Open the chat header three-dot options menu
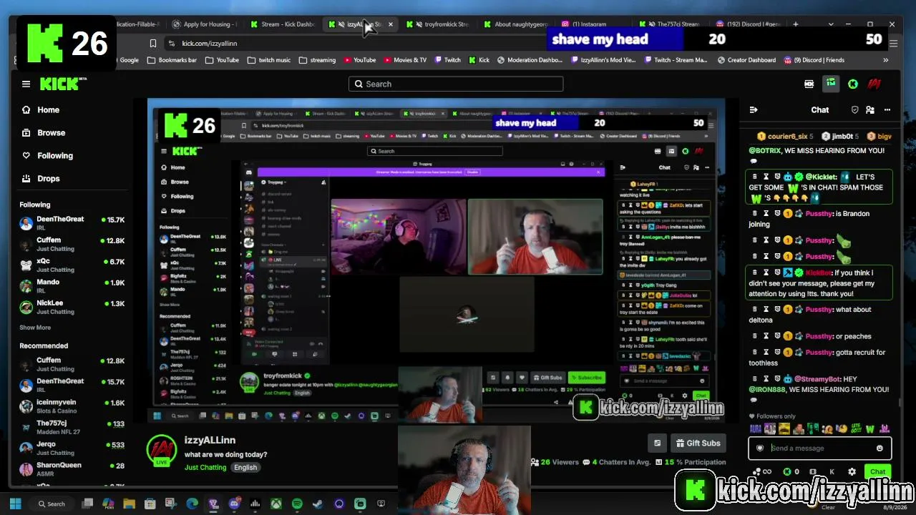Image resolution: width=916 pixels, height=515 pixels. coord(887,109)
